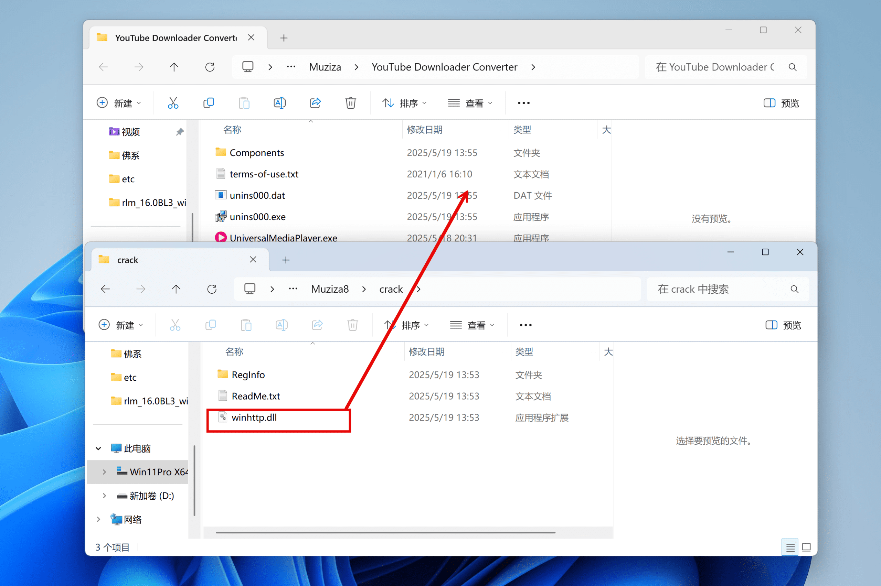Click the Delete trash icon in top window

pos(350,103)
